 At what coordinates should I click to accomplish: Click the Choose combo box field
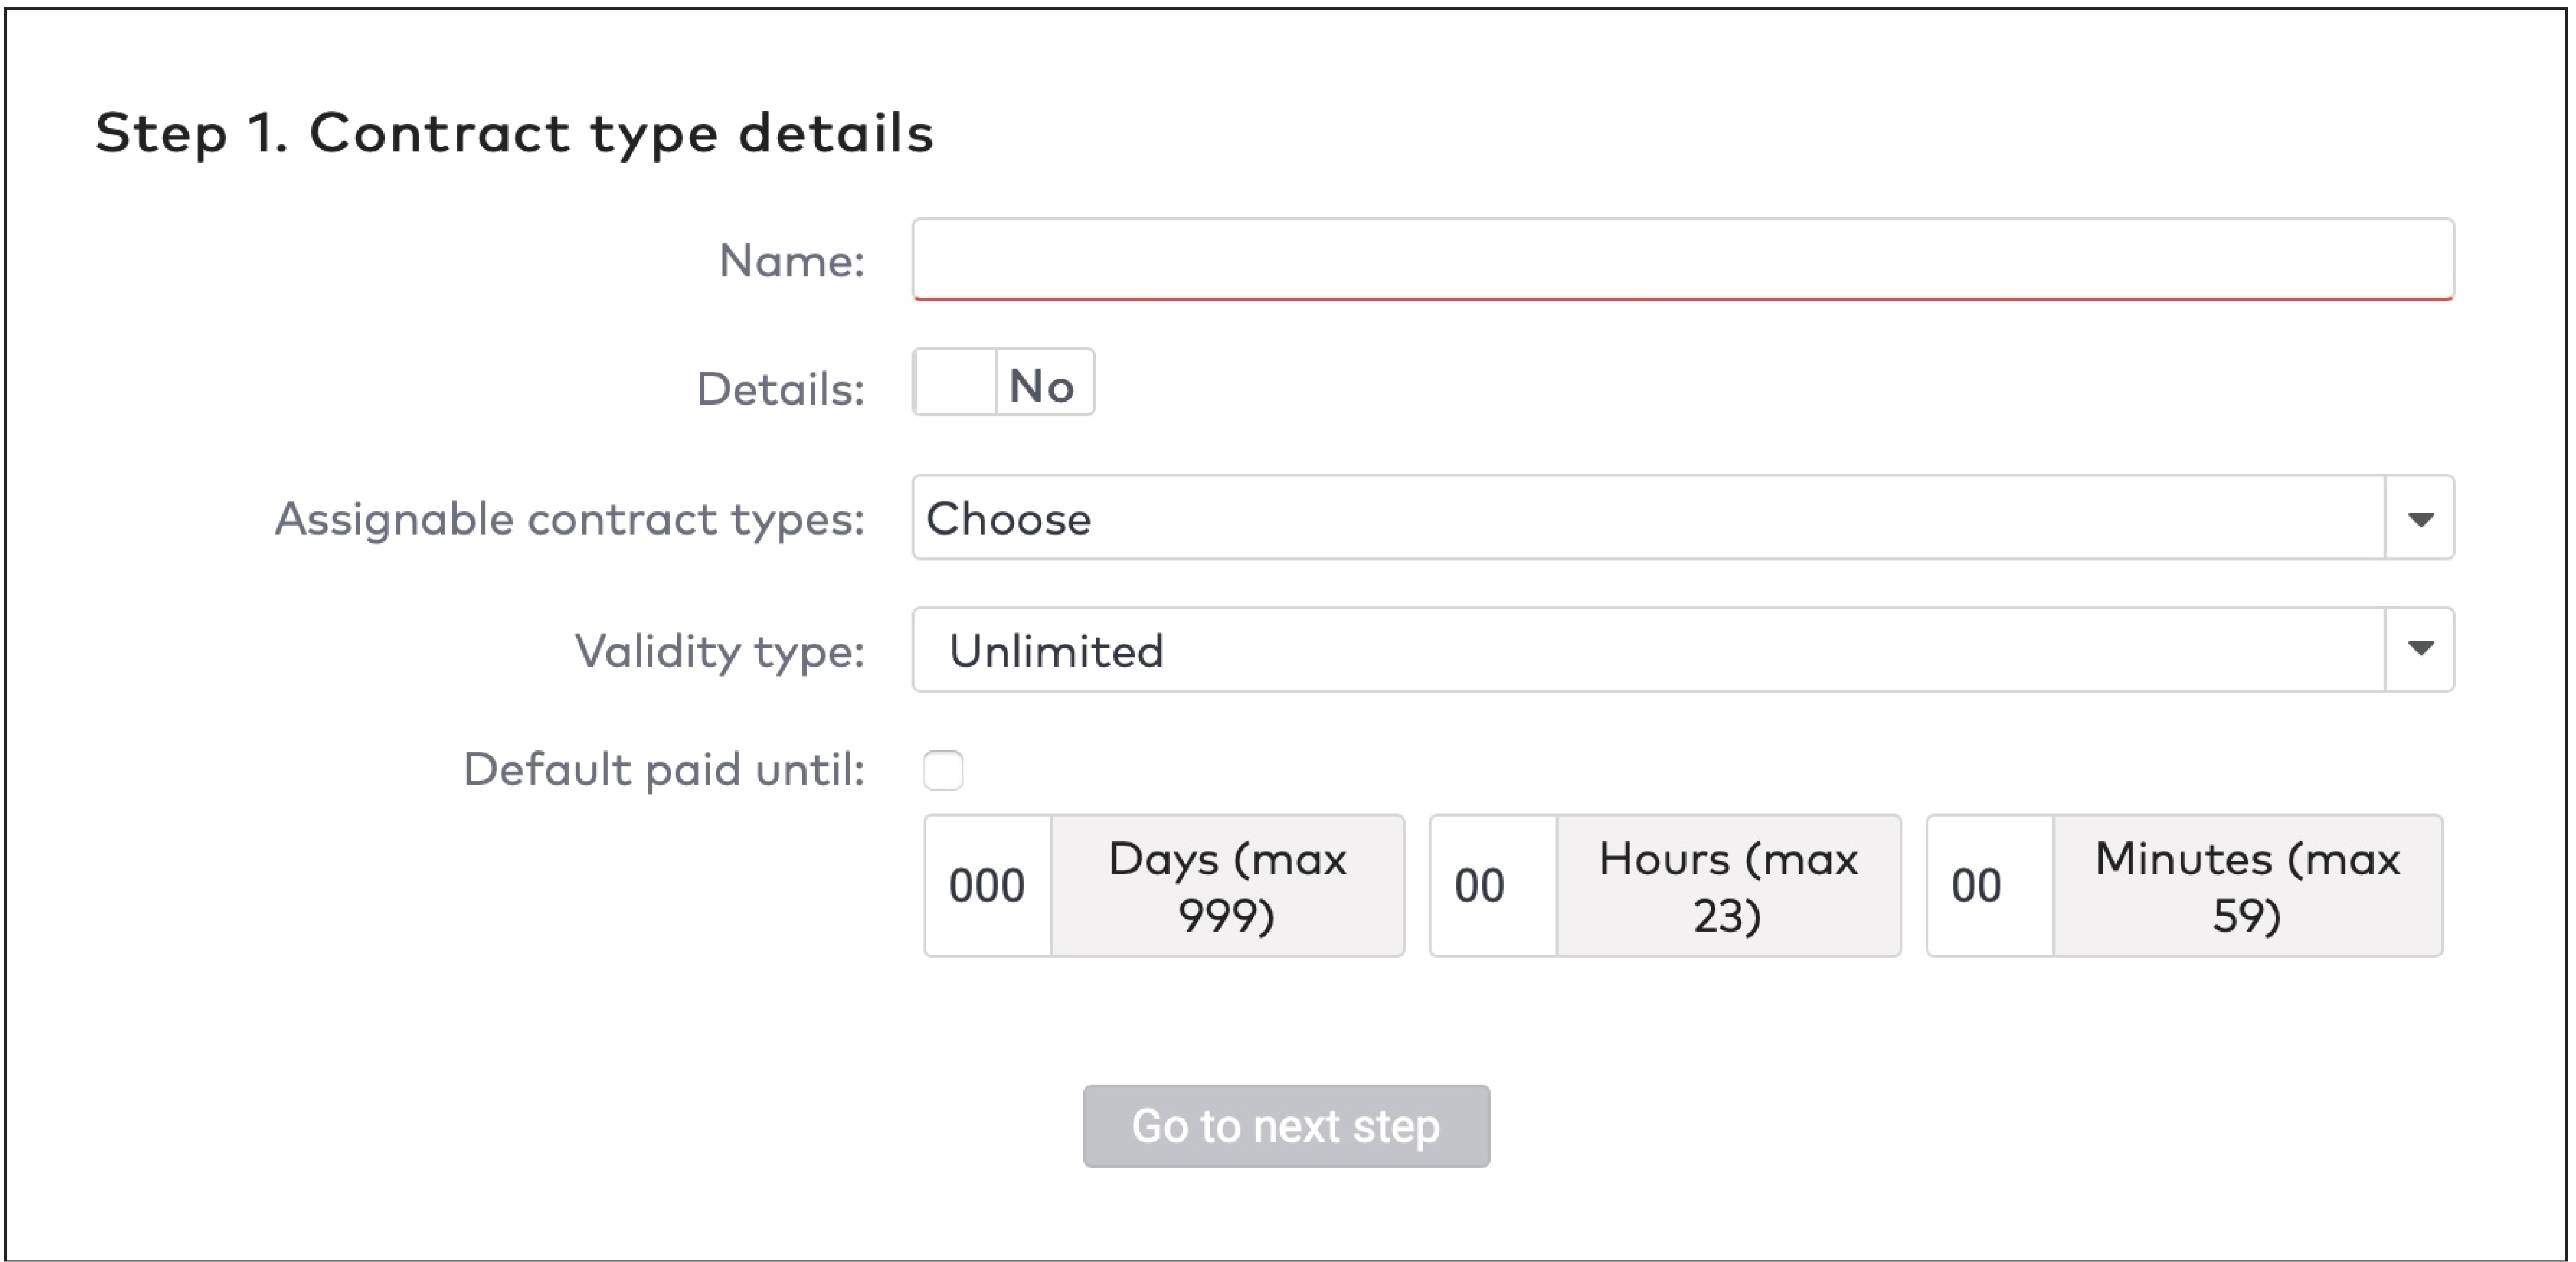tap(1648, 518)
